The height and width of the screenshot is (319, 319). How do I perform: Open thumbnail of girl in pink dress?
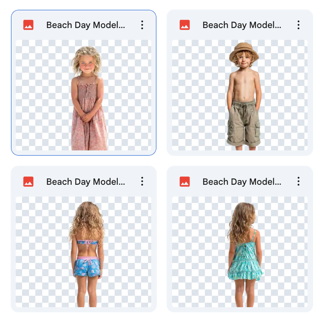pyautogui.click(x=83, y=95)
